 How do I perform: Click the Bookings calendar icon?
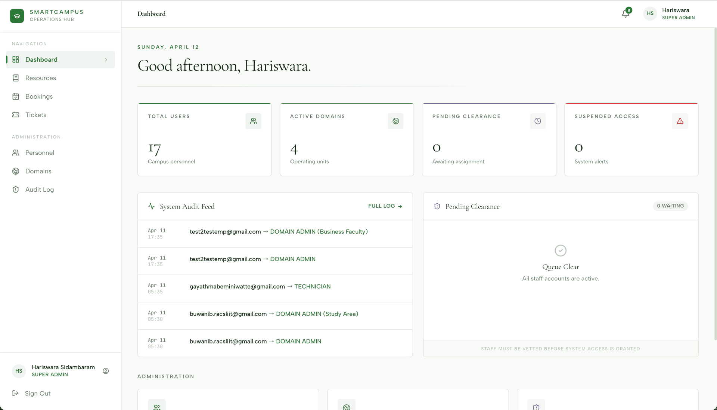pyautogui.click(x=16, y=96)
